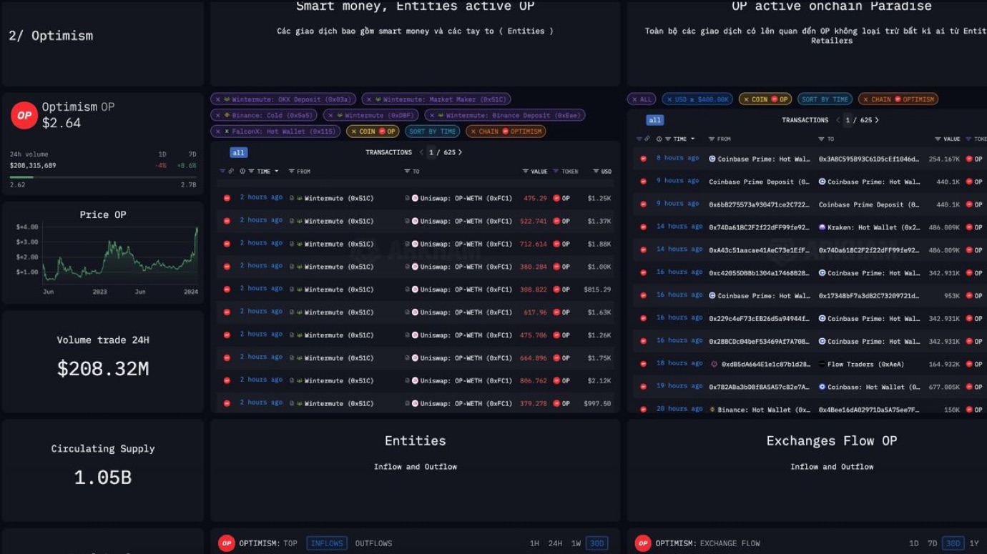Select 1H range for OPTIMISM TOP flows
987x554 pixels.
(x=534, y=543)
